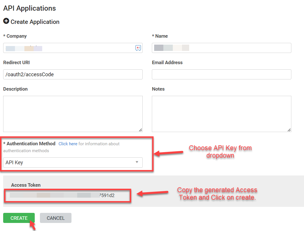Click the Email Address field label

(x=167, y=62)
